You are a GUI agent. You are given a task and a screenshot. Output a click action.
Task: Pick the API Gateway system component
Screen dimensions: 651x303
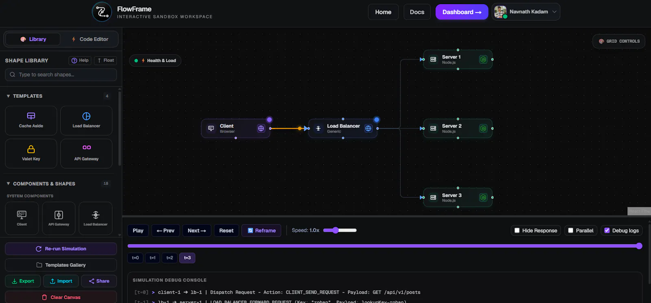pyautogui.click(x=59, y=218)
